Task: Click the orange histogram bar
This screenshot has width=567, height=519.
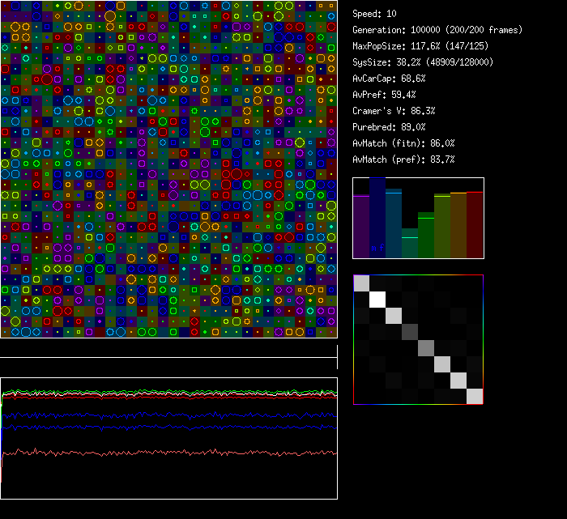Action: coord(458,225)
